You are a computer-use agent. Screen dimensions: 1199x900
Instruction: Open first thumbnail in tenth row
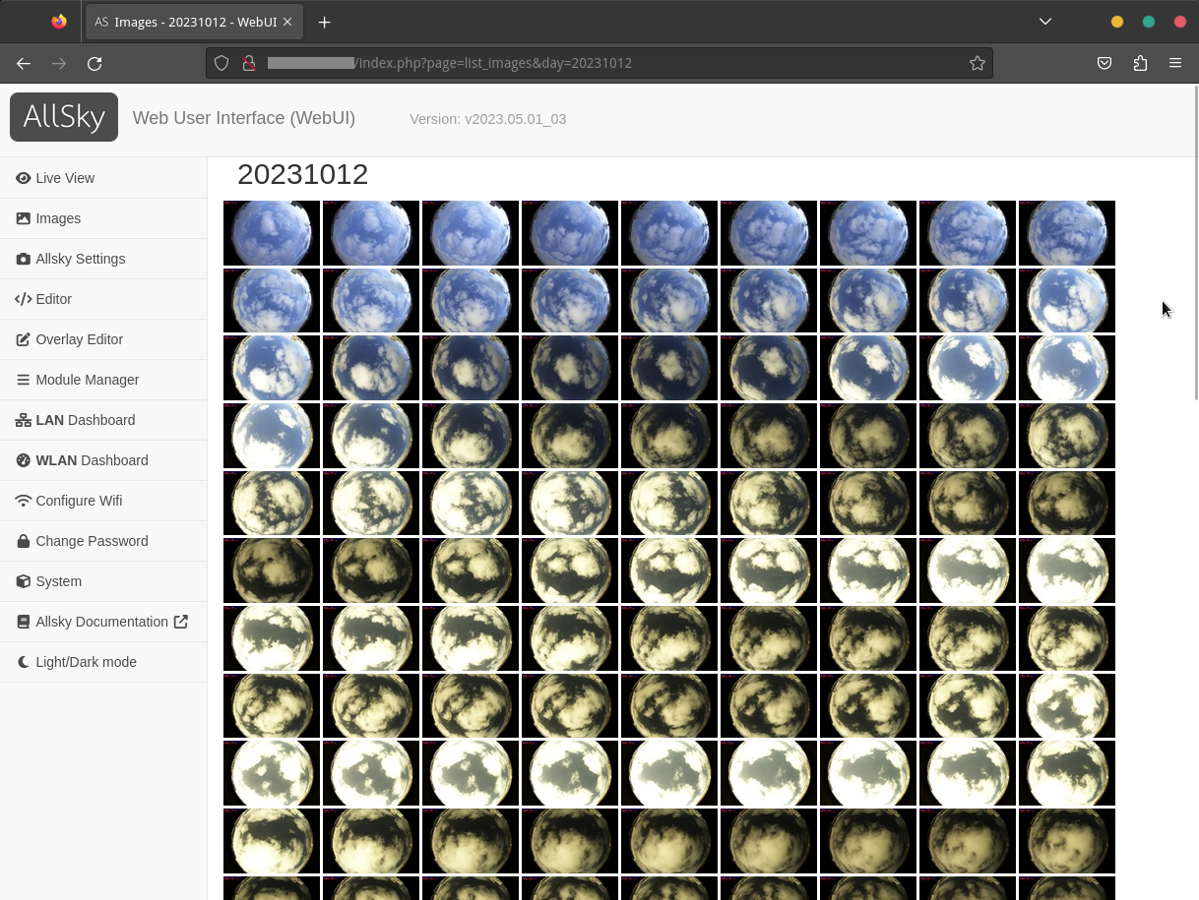coord(272,841)
